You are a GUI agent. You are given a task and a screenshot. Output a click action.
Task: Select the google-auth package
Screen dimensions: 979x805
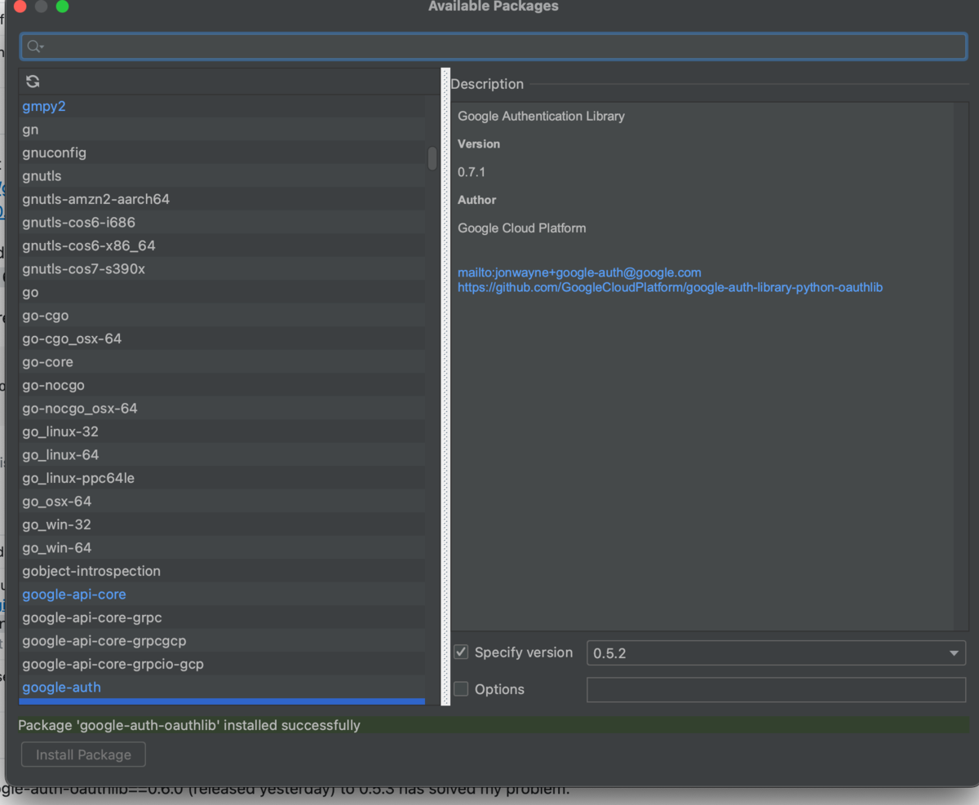(222, 688)
